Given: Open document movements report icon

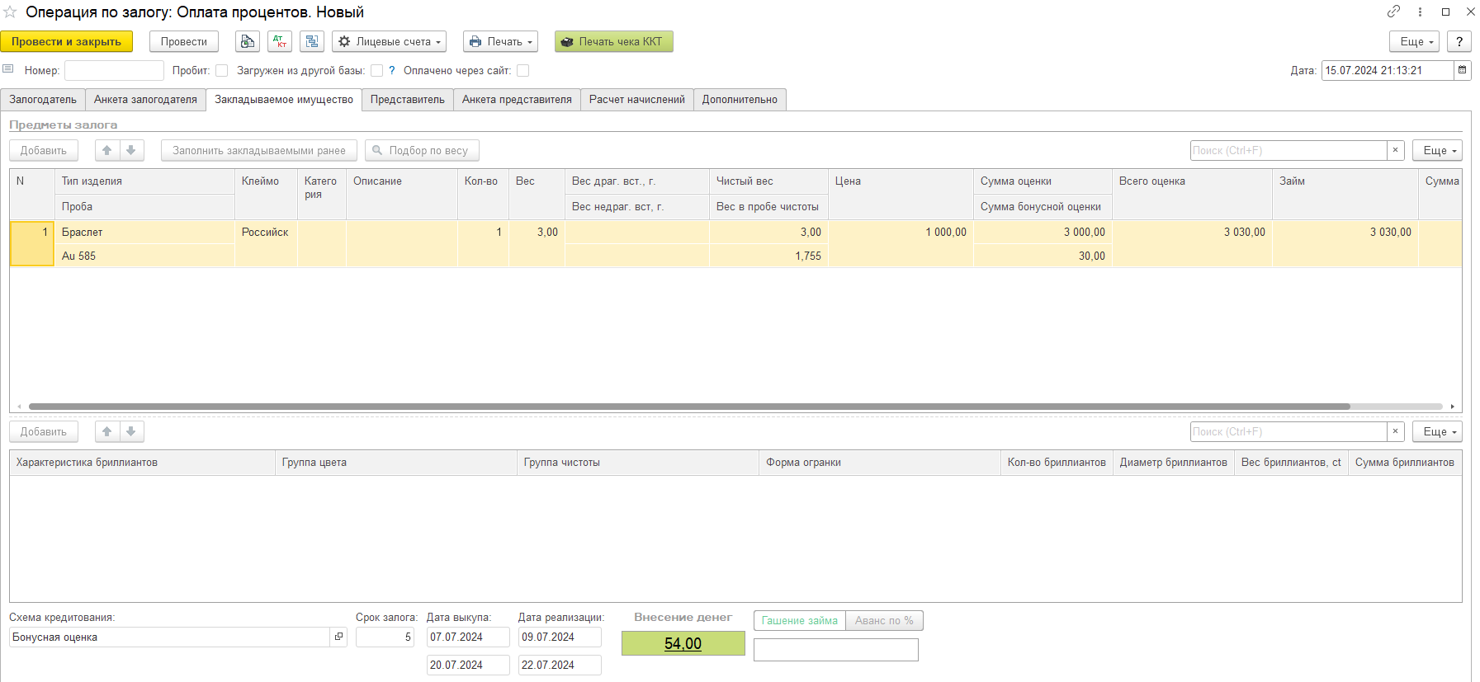Looking at the screenshot, I should [x=248, y=41].
